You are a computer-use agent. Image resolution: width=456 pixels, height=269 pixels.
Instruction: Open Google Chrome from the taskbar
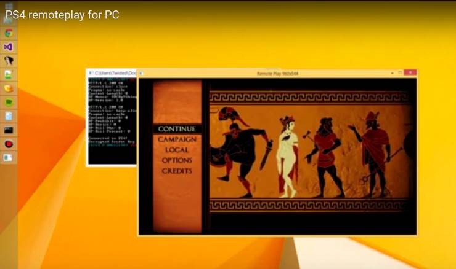[9, 33]
